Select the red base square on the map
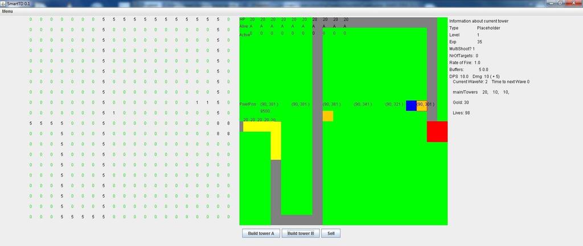This screenshot has width=583, height=246. pos(437,131)
